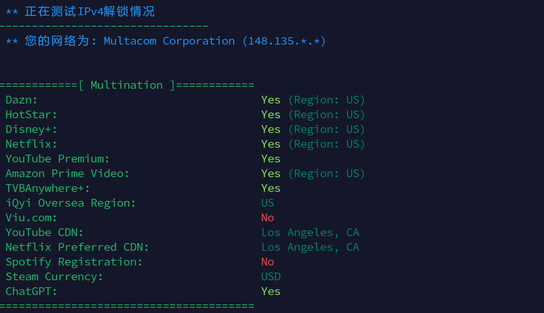Click Los Angeles value for YouTube CDN
This screenshot has width=544, height=313.
click(x=310, y=232)
